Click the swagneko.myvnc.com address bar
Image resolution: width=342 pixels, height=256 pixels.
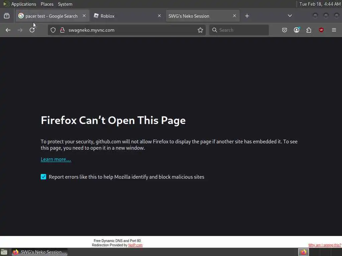(127, 30)
